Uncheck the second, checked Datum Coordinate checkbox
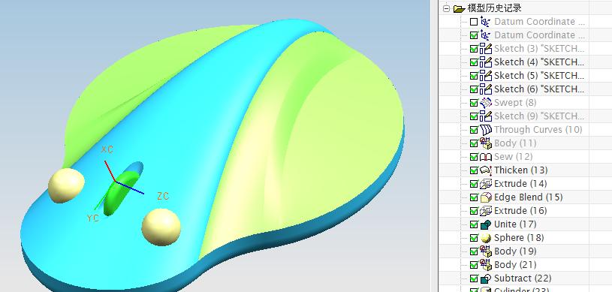Image resolution: width=612 pixels, height=292 pixels. (x=474, y=35)
